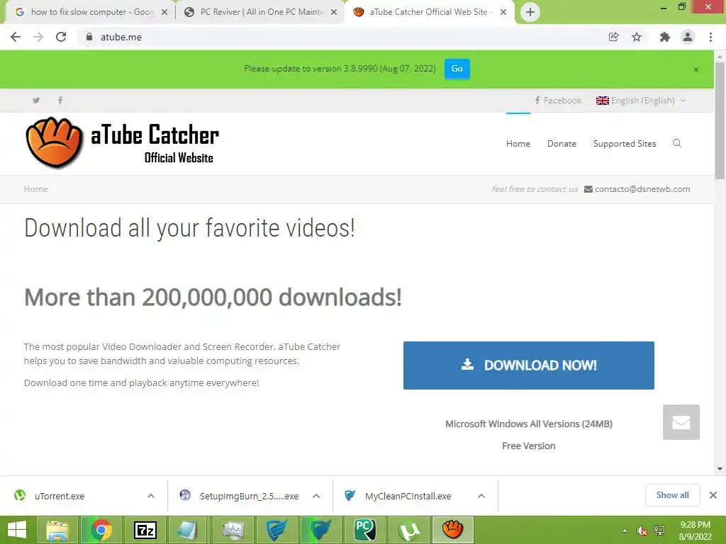
Task: Click the Twitter bird icon
Action: [x=36, y=101]
